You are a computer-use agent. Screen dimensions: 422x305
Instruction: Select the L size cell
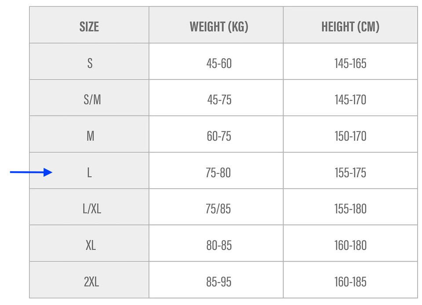tap(90, 172)
